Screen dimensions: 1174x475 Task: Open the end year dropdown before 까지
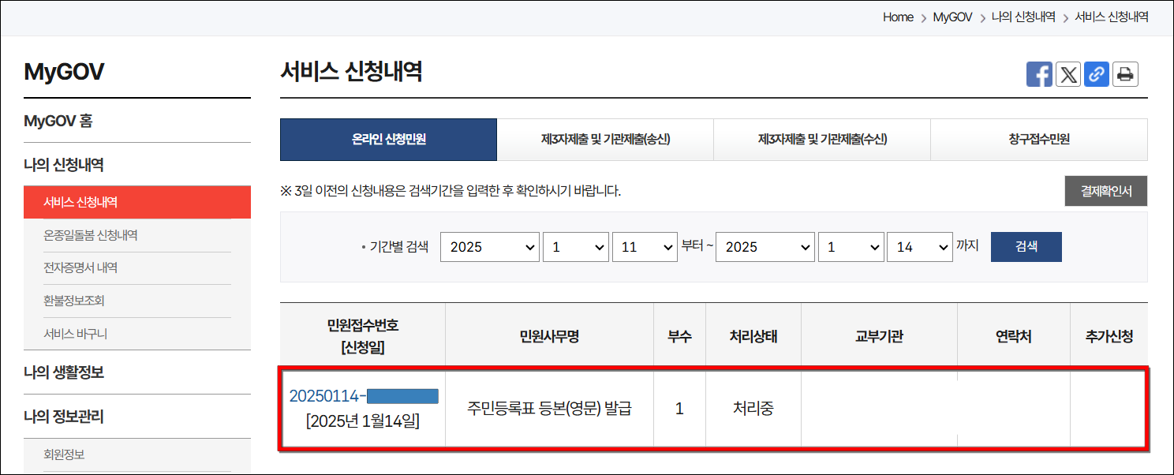765,246
